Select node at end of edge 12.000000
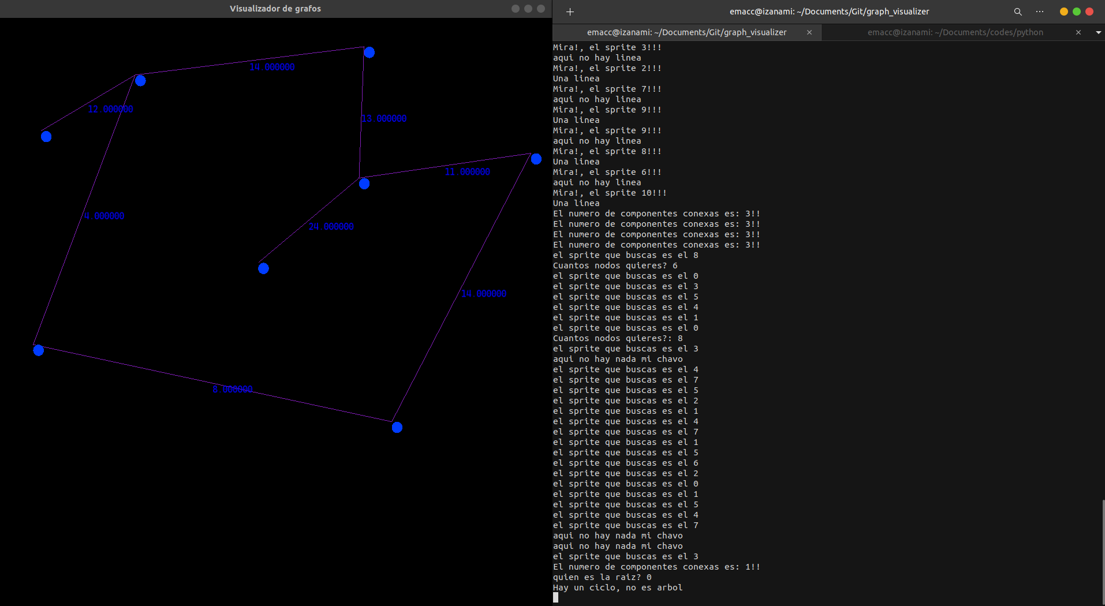The height and width of the screenshot is (606, 1105). 46,137
